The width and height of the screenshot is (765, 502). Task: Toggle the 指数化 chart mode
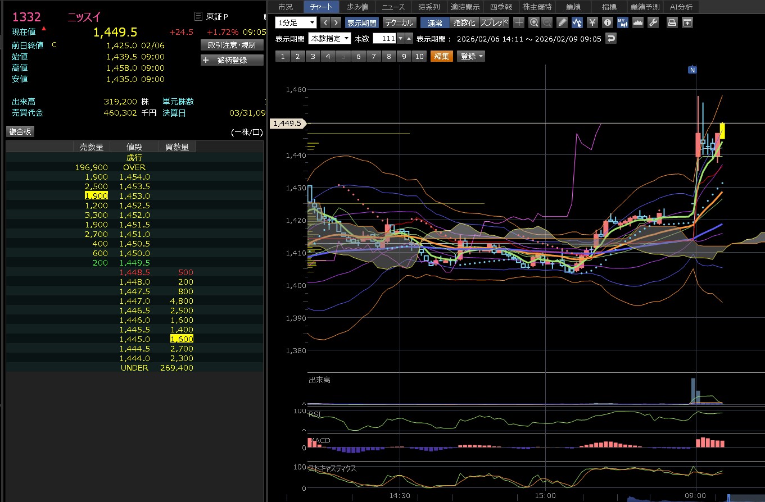464,23
